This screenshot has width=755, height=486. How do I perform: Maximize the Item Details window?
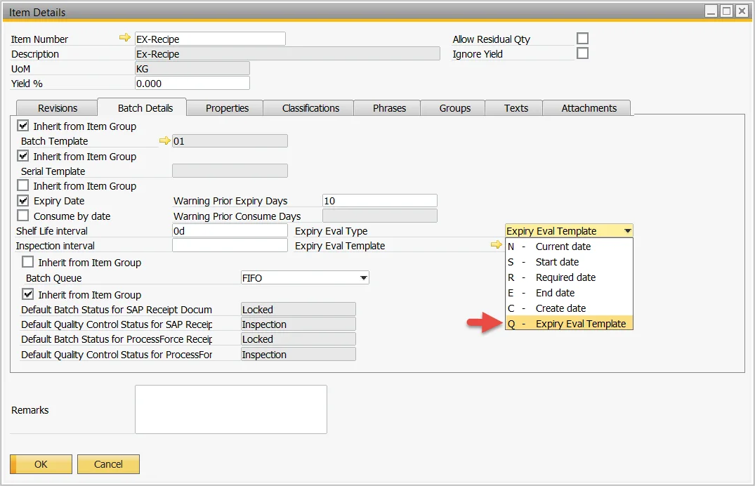pos(727,11)
